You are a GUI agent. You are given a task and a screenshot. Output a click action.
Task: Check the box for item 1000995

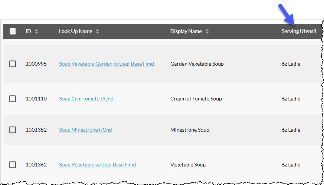point(13,64)
